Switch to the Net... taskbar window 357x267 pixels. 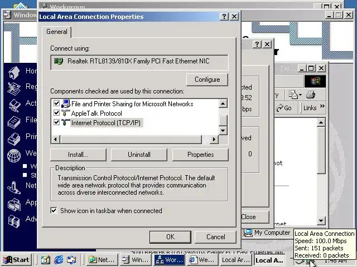click(x=102, y=259)
